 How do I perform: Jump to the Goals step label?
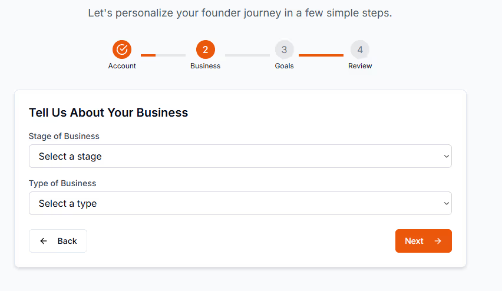coord(284,66)
